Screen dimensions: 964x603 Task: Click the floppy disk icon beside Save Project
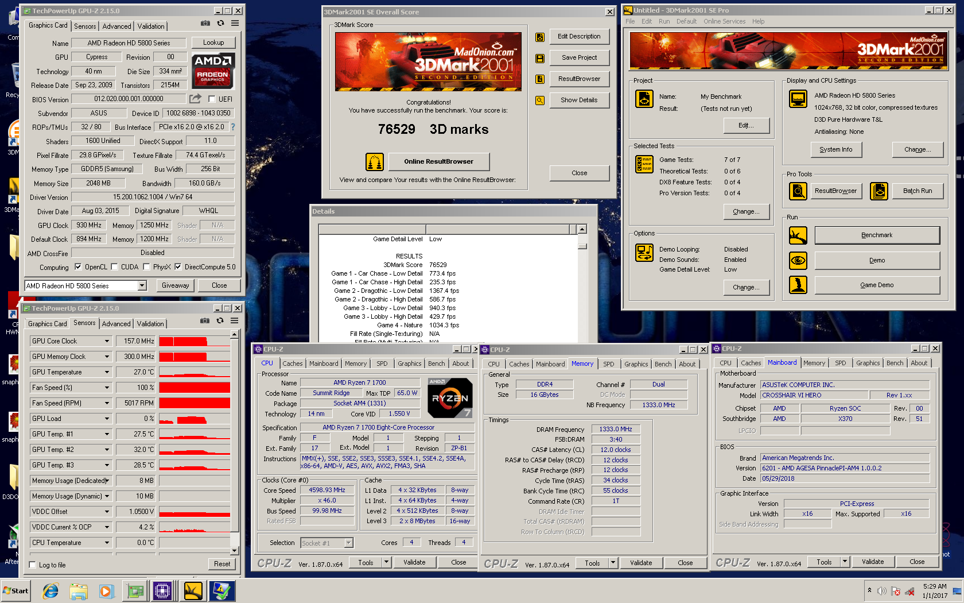(539, 58)
